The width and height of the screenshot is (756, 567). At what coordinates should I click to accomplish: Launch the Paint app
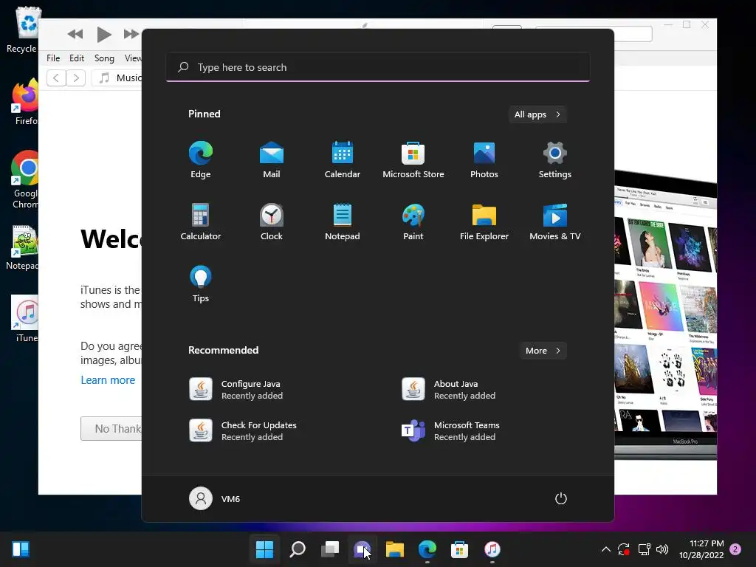(413, 221)
